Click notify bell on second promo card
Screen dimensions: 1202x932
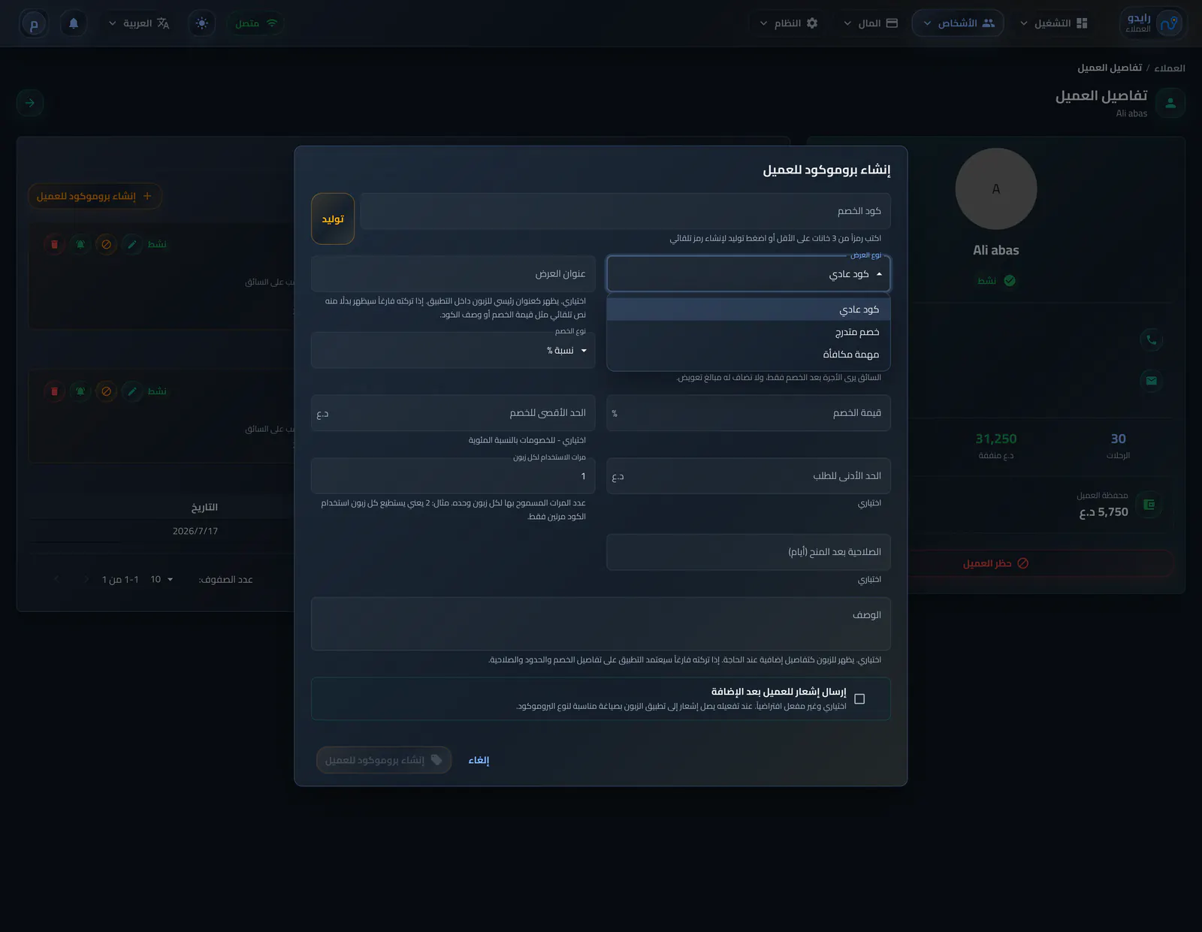80,391
